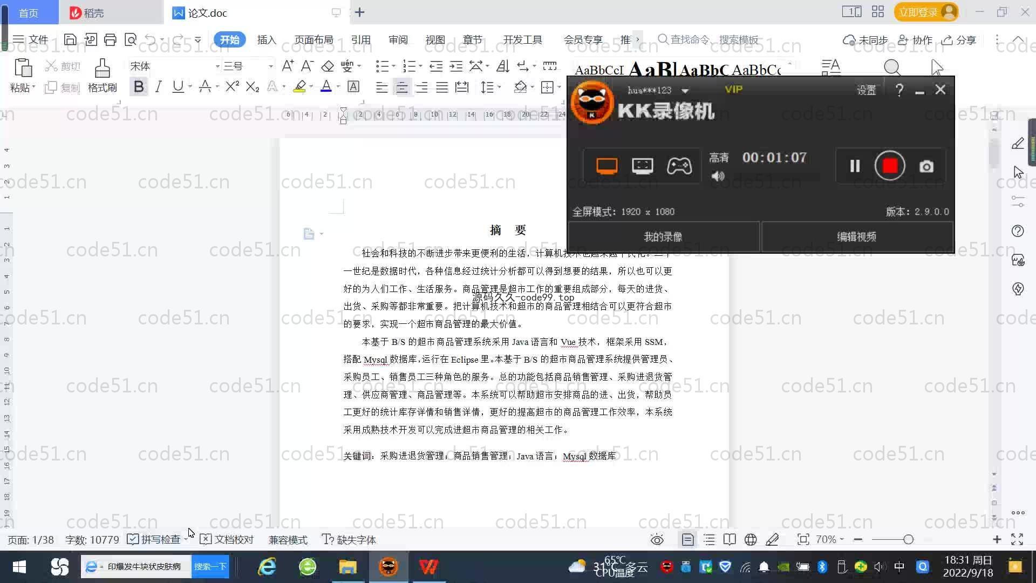1036x583 pixels.
Task: Expand KK recorder user account dropdown
Action: [685, 91]
